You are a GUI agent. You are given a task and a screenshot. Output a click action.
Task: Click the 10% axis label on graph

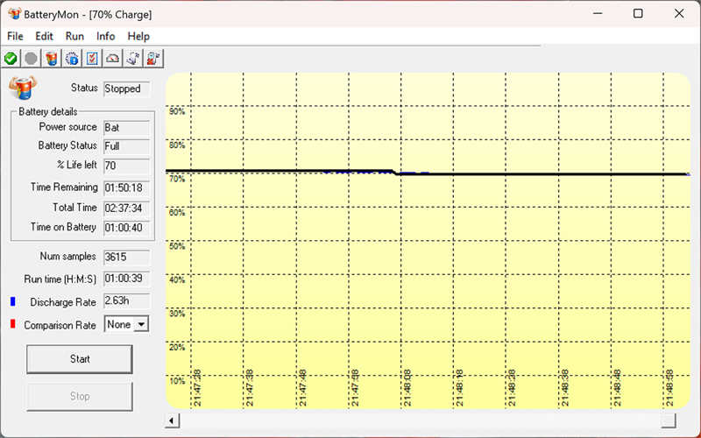pos(177,381)
